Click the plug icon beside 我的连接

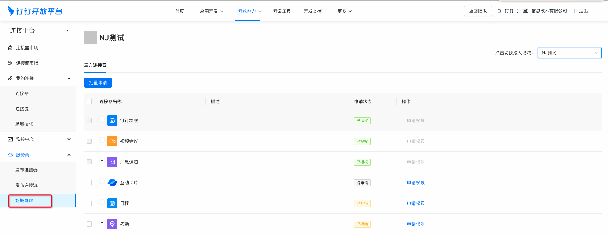tap(10, 78)
